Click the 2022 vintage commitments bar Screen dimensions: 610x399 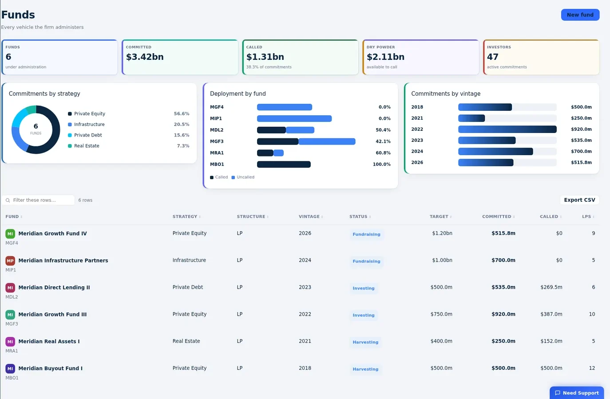tap(507, 129)
